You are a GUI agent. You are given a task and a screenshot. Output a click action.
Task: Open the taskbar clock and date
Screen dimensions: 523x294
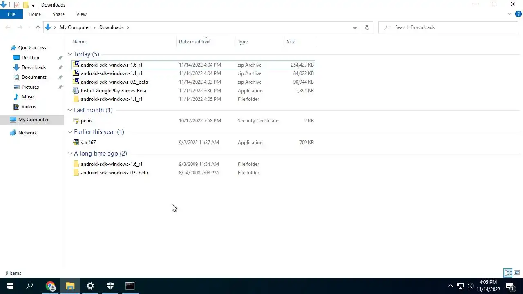click(x=488, y=286)
